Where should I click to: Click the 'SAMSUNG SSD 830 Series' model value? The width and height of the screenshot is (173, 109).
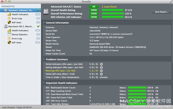[102, 47]
